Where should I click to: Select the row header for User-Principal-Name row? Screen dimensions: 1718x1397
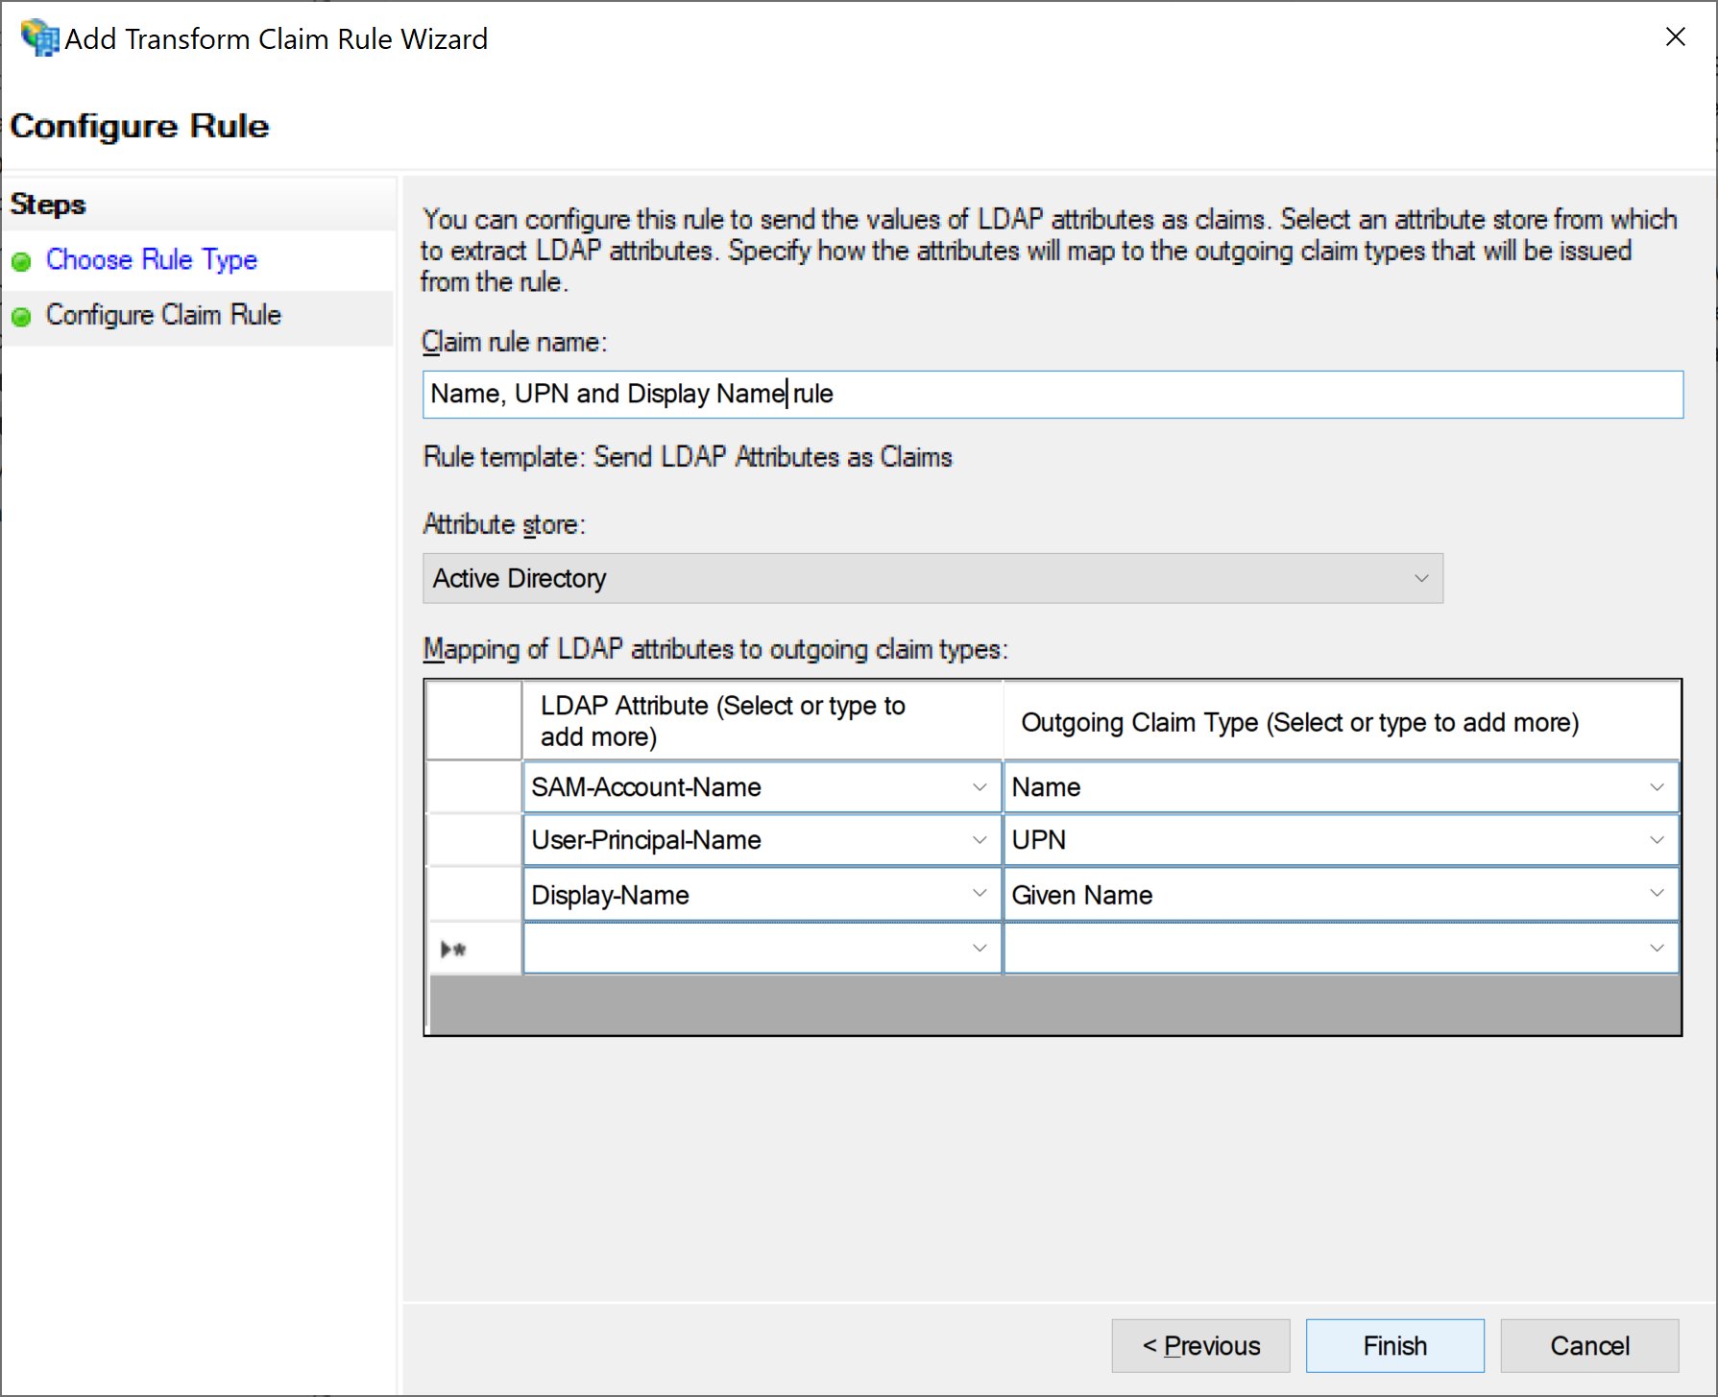[x=474, y=840]
